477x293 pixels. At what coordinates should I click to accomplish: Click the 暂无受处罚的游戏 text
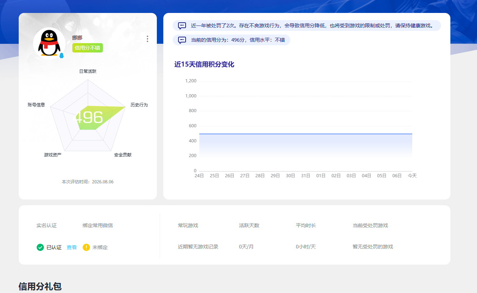tap(373, 247)
